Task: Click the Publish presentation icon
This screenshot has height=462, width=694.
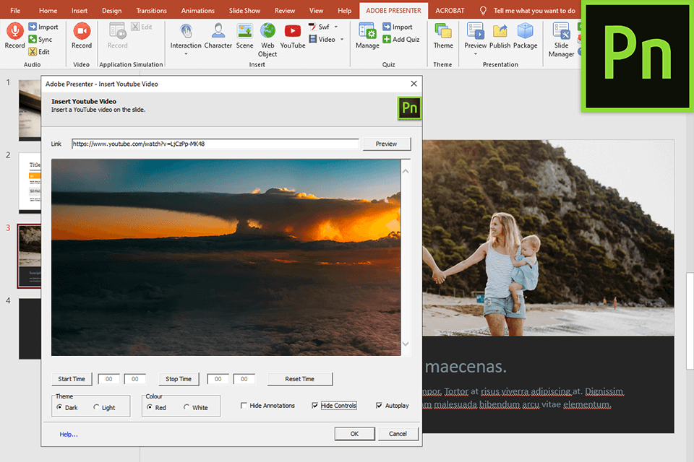Action: (x=500, y=31)
